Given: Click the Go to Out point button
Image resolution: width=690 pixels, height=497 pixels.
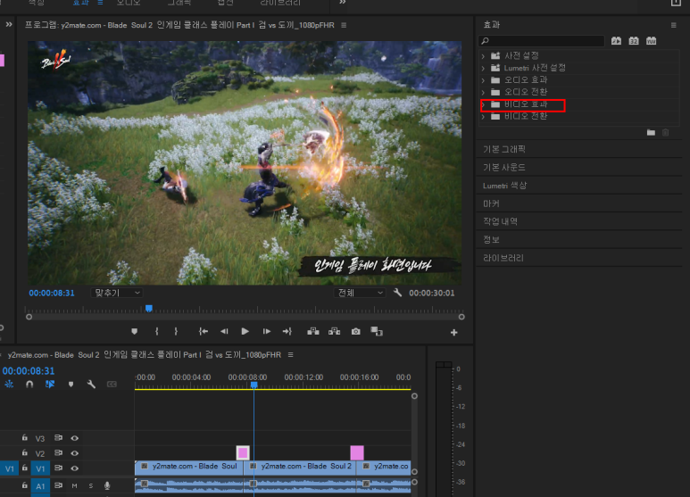Looking at the screenshot, I should tap(287, 332).
